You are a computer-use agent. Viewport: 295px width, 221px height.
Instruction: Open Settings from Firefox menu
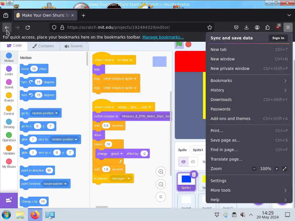(x=249, y=181)
